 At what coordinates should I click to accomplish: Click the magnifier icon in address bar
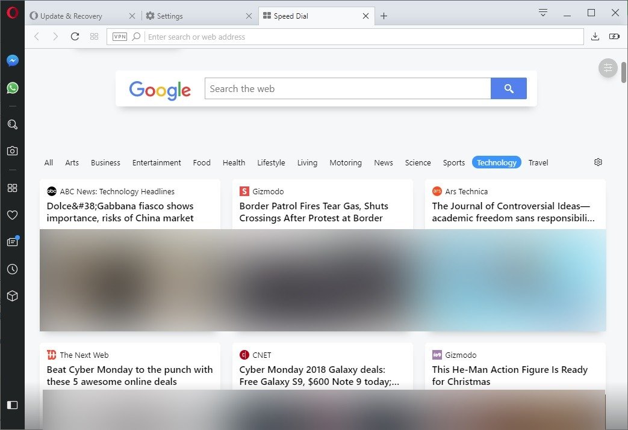click(x=136, y=37)
